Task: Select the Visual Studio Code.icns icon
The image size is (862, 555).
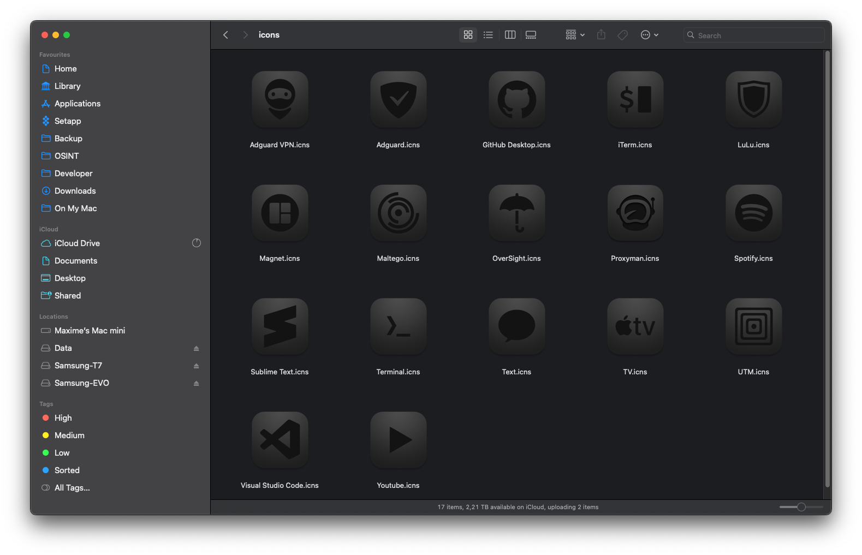Action: point(280,440)
